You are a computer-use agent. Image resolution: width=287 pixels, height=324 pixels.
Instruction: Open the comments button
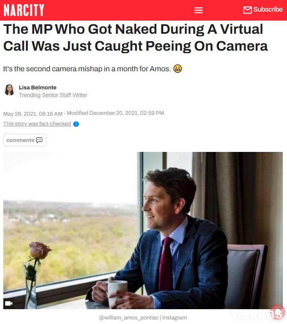point(25,140)
